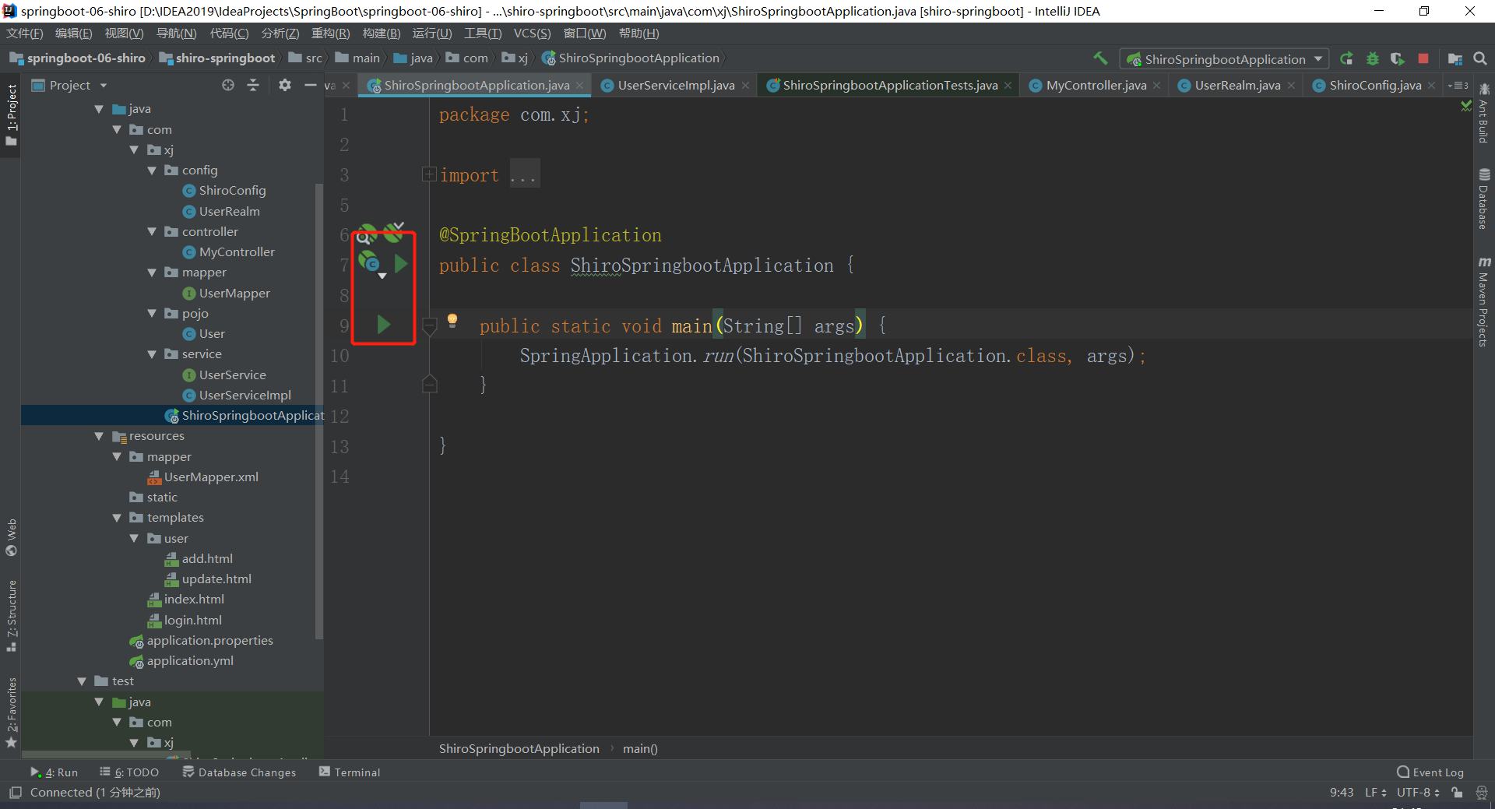Viewport: 1495px width, 809px height.
Task: Open Project panel settings gear
Action: pos(285,86)
